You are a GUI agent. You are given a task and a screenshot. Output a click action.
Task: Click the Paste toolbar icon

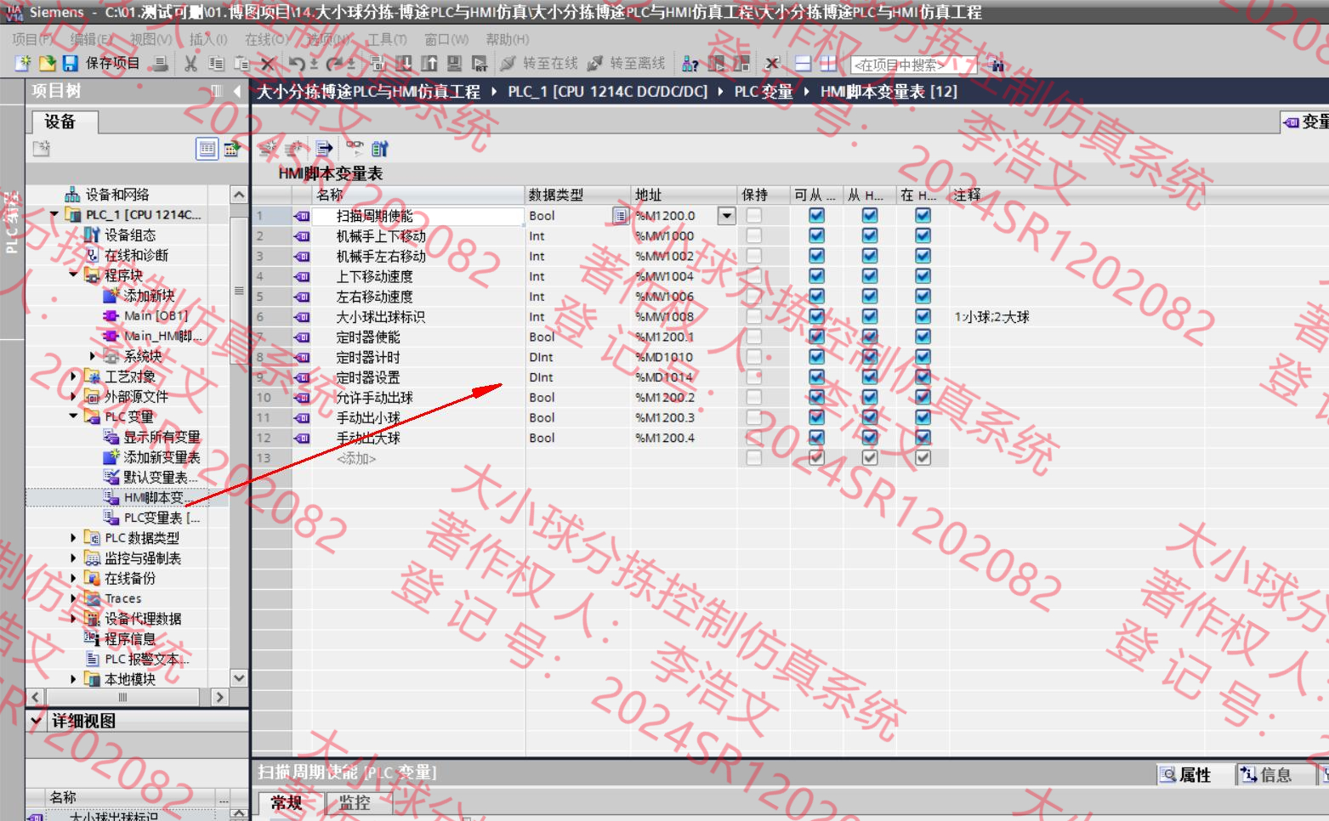tap(242, 64)
